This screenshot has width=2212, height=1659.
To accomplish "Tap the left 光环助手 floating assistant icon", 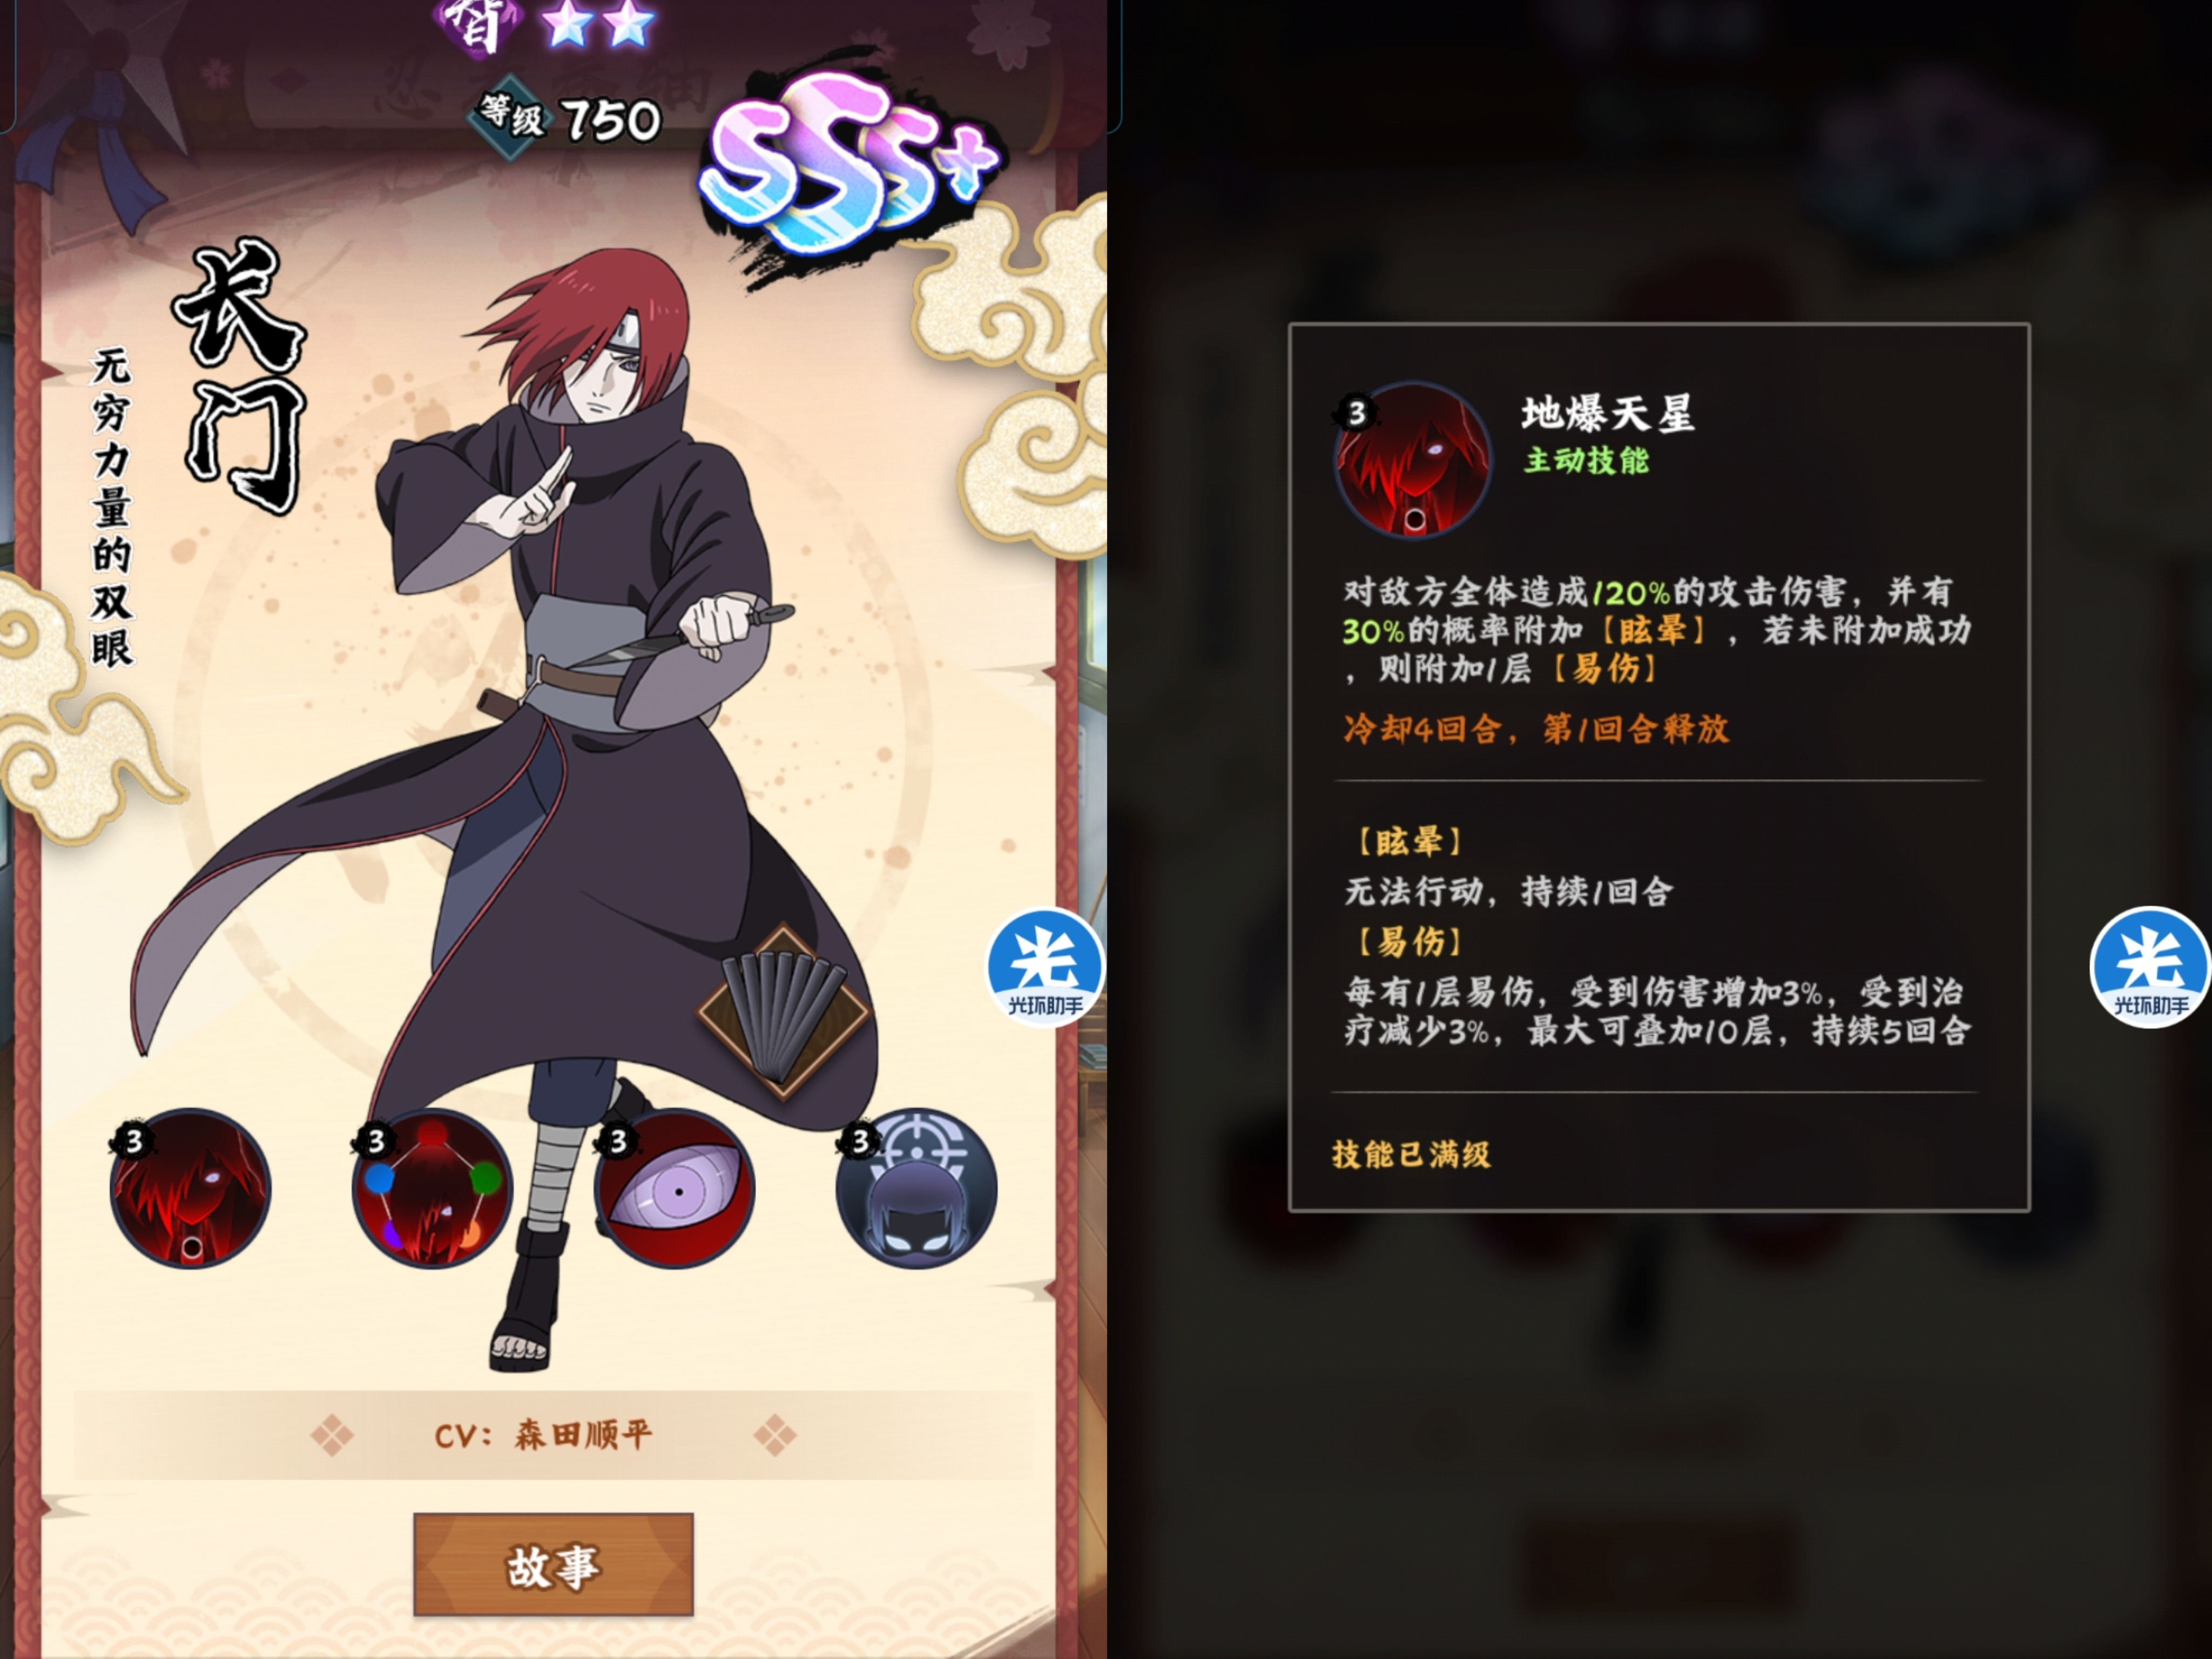I will tap(1045, 967).
